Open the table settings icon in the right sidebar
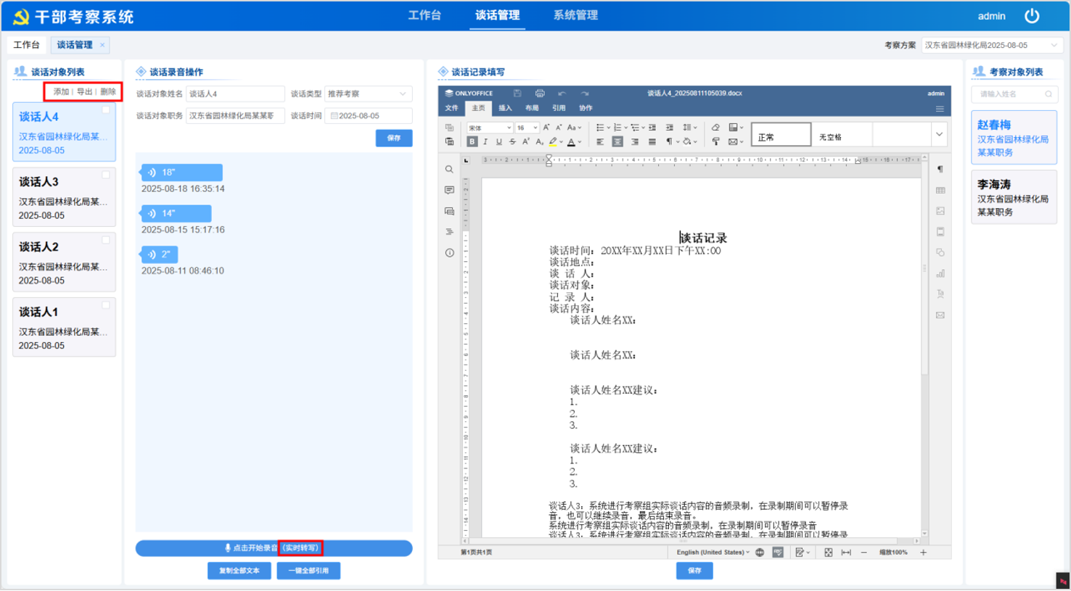This screenshot has height=591, width=1071. coord(940,190)
